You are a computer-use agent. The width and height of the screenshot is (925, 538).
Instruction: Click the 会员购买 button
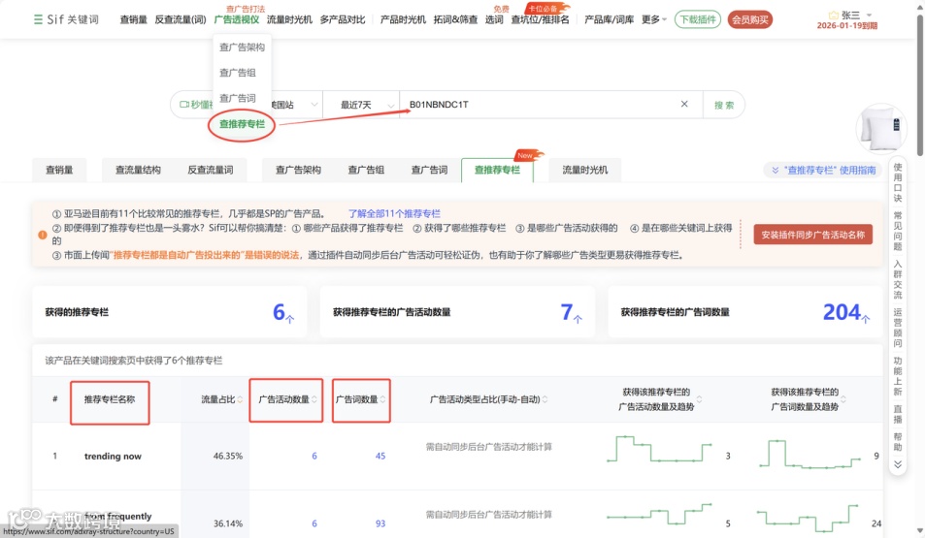point(750,19)
